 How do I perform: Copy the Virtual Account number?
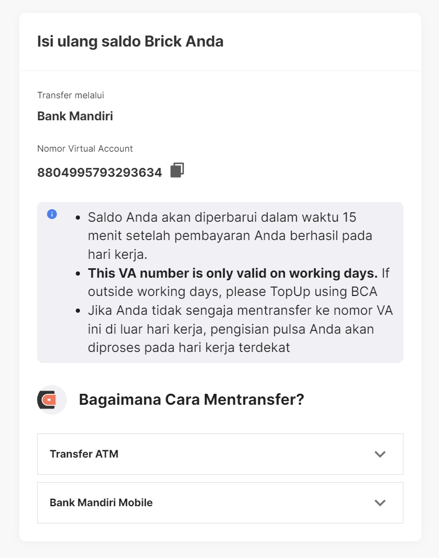(x=177, y=170)
